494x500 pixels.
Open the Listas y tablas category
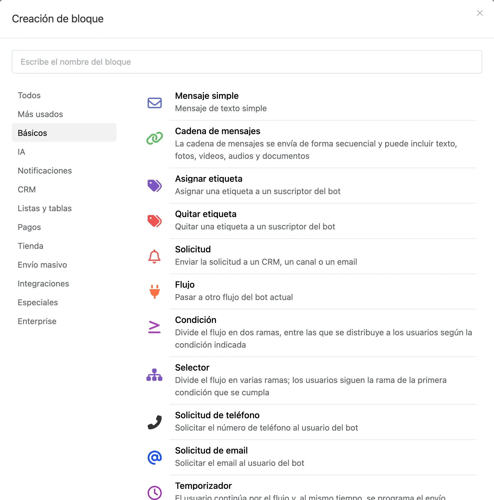click(x=64, y=208)
